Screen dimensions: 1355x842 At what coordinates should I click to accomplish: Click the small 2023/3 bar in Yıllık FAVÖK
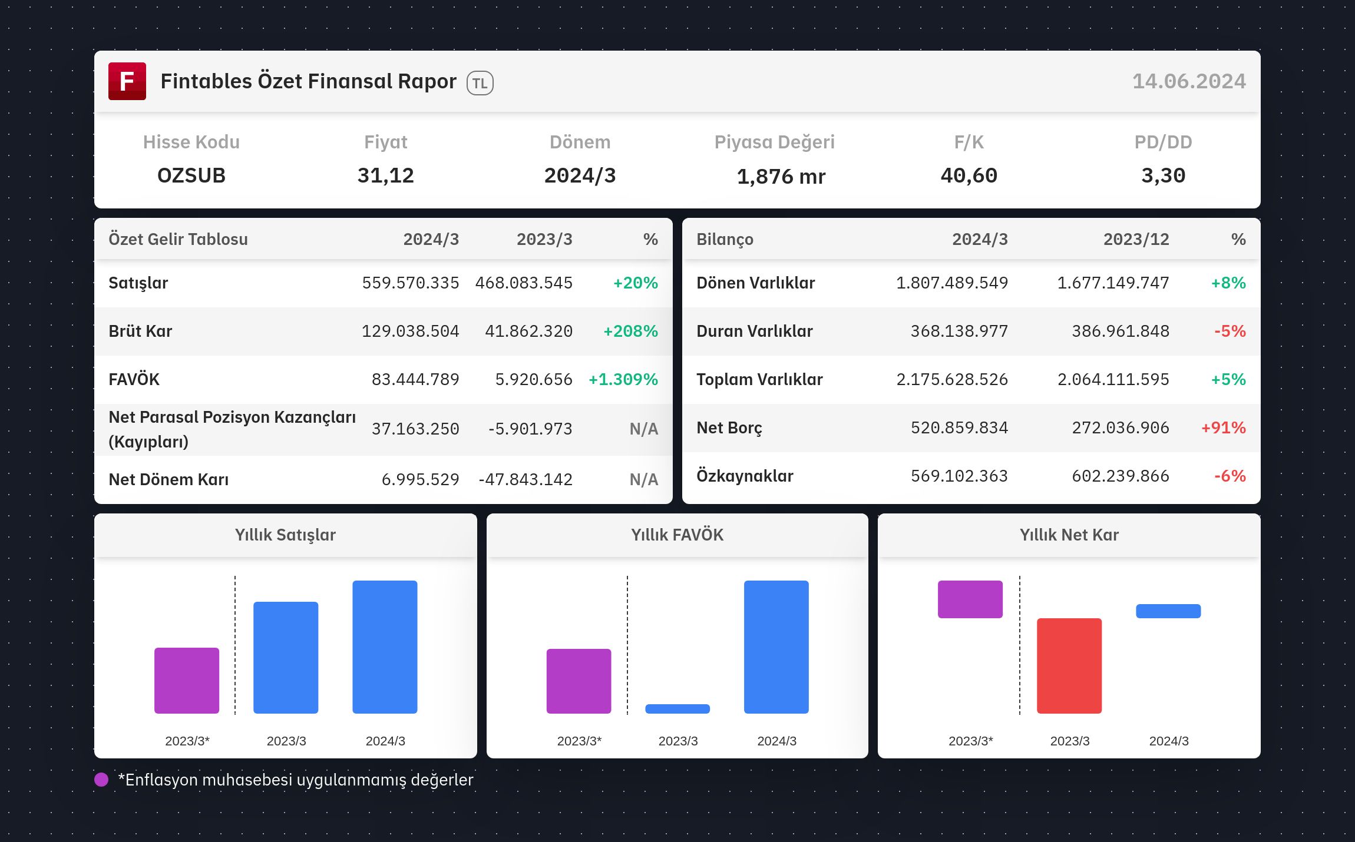coord(677,709)
